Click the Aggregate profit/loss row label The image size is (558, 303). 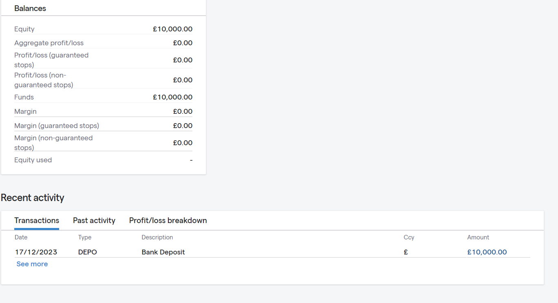point(49,43)
